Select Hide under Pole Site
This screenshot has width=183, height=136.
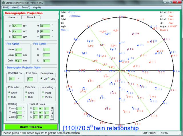coord(26,97)
